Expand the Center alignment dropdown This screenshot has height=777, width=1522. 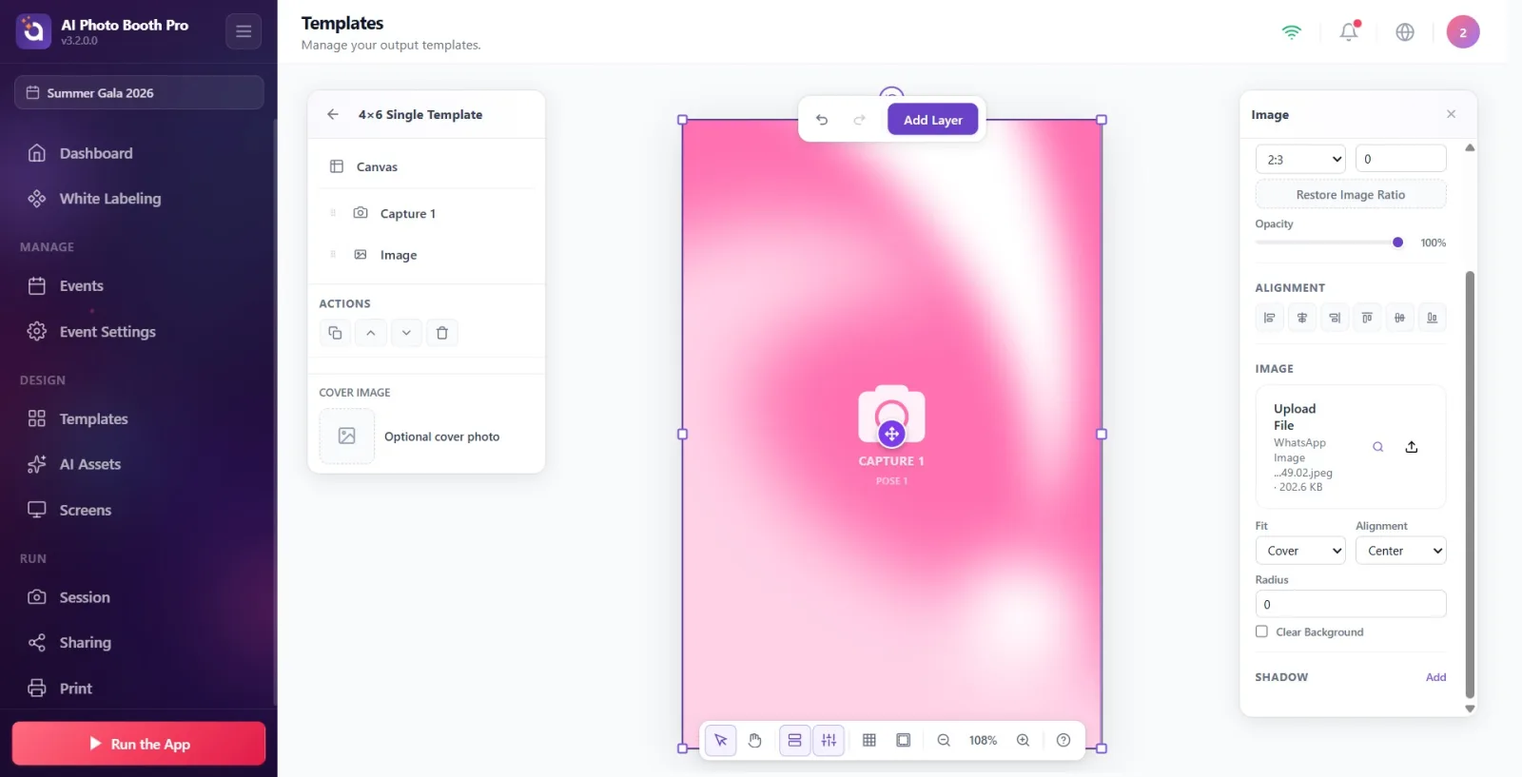[x=1401, y=551]
